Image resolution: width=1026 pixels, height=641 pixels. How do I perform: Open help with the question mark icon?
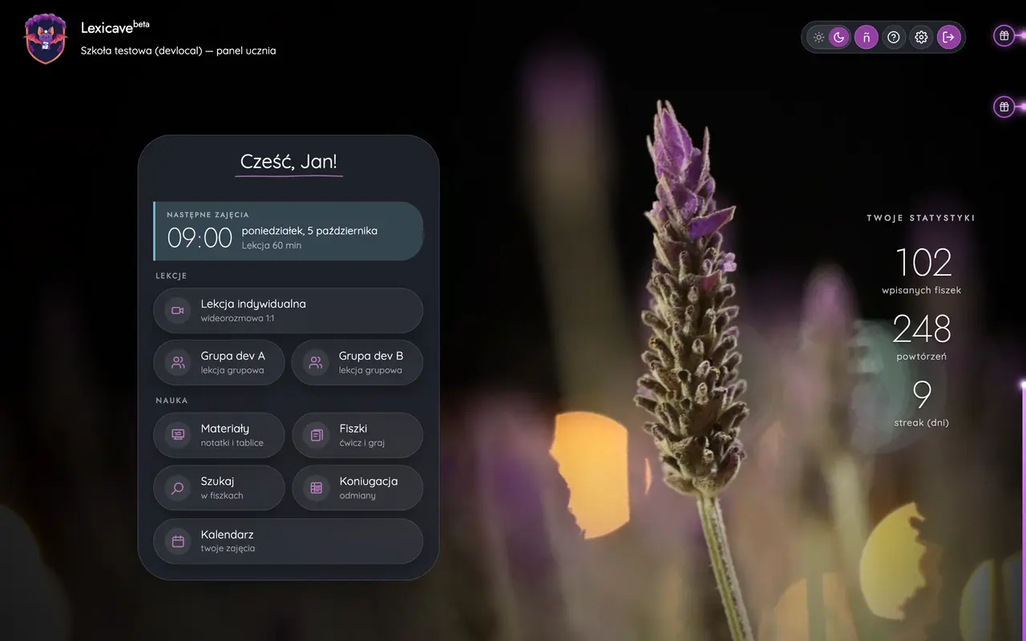coord(894,37)
